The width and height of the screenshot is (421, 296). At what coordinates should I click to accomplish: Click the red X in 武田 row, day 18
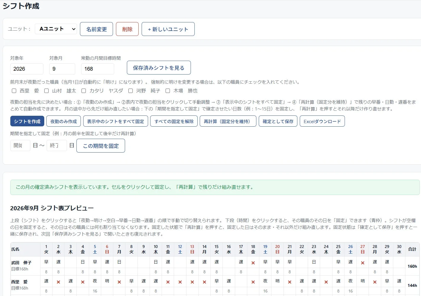(253, 263)
